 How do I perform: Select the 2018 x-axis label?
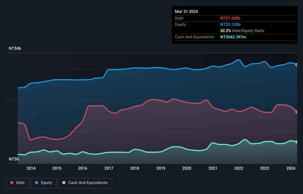coord(135,168)
